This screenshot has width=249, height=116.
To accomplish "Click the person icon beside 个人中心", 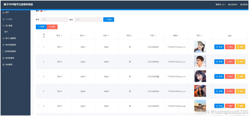I will tap(3, 19).
